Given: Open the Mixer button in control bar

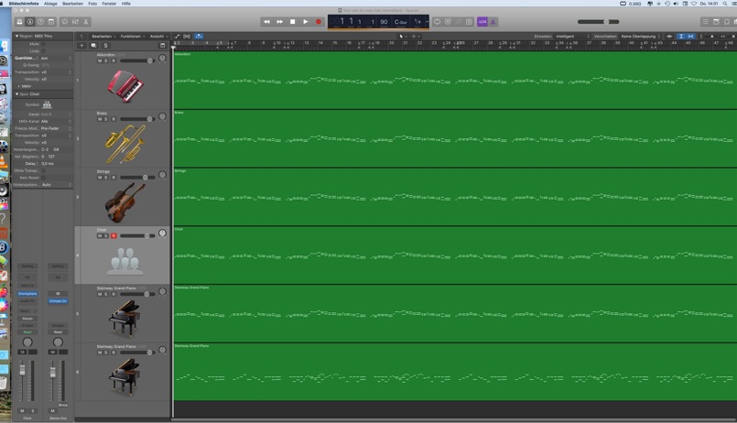Looking at the screenshot, I should pos(75,22).
